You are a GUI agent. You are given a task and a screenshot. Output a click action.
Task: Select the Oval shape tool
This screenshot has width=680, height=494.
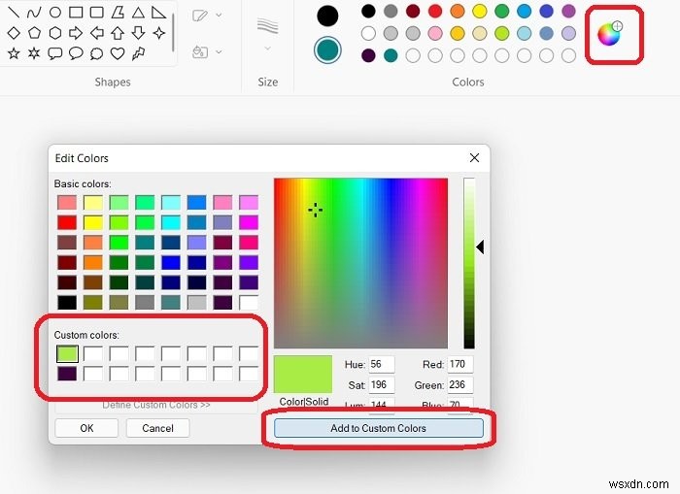click(55, 13)
